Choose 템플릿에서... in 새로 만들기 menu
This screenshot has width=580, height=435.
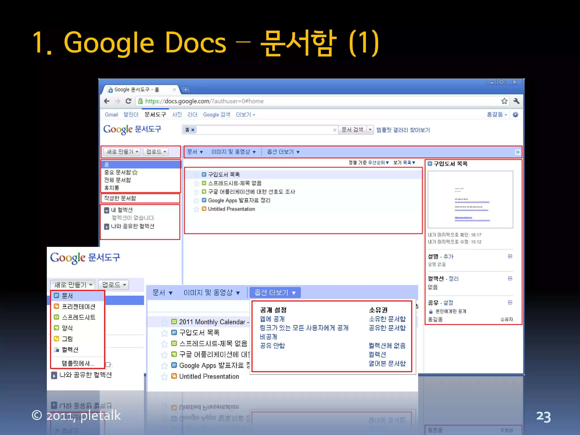click(x=78, y=363)
